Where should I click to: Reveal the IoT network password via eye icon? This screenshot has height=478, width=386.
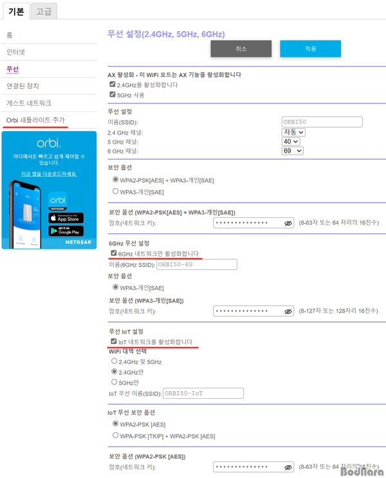coord(288,467)
